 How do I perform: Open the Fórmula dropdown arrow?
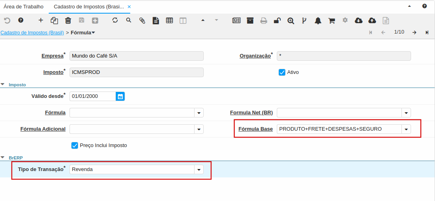tap(199, 113)
